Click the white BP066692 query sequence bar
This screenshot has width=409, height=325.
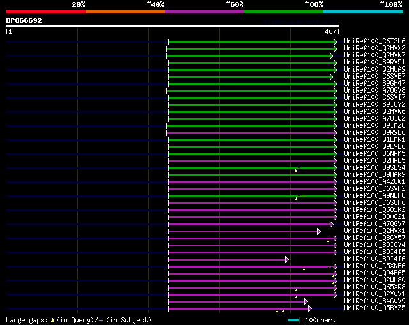point(173,26)
